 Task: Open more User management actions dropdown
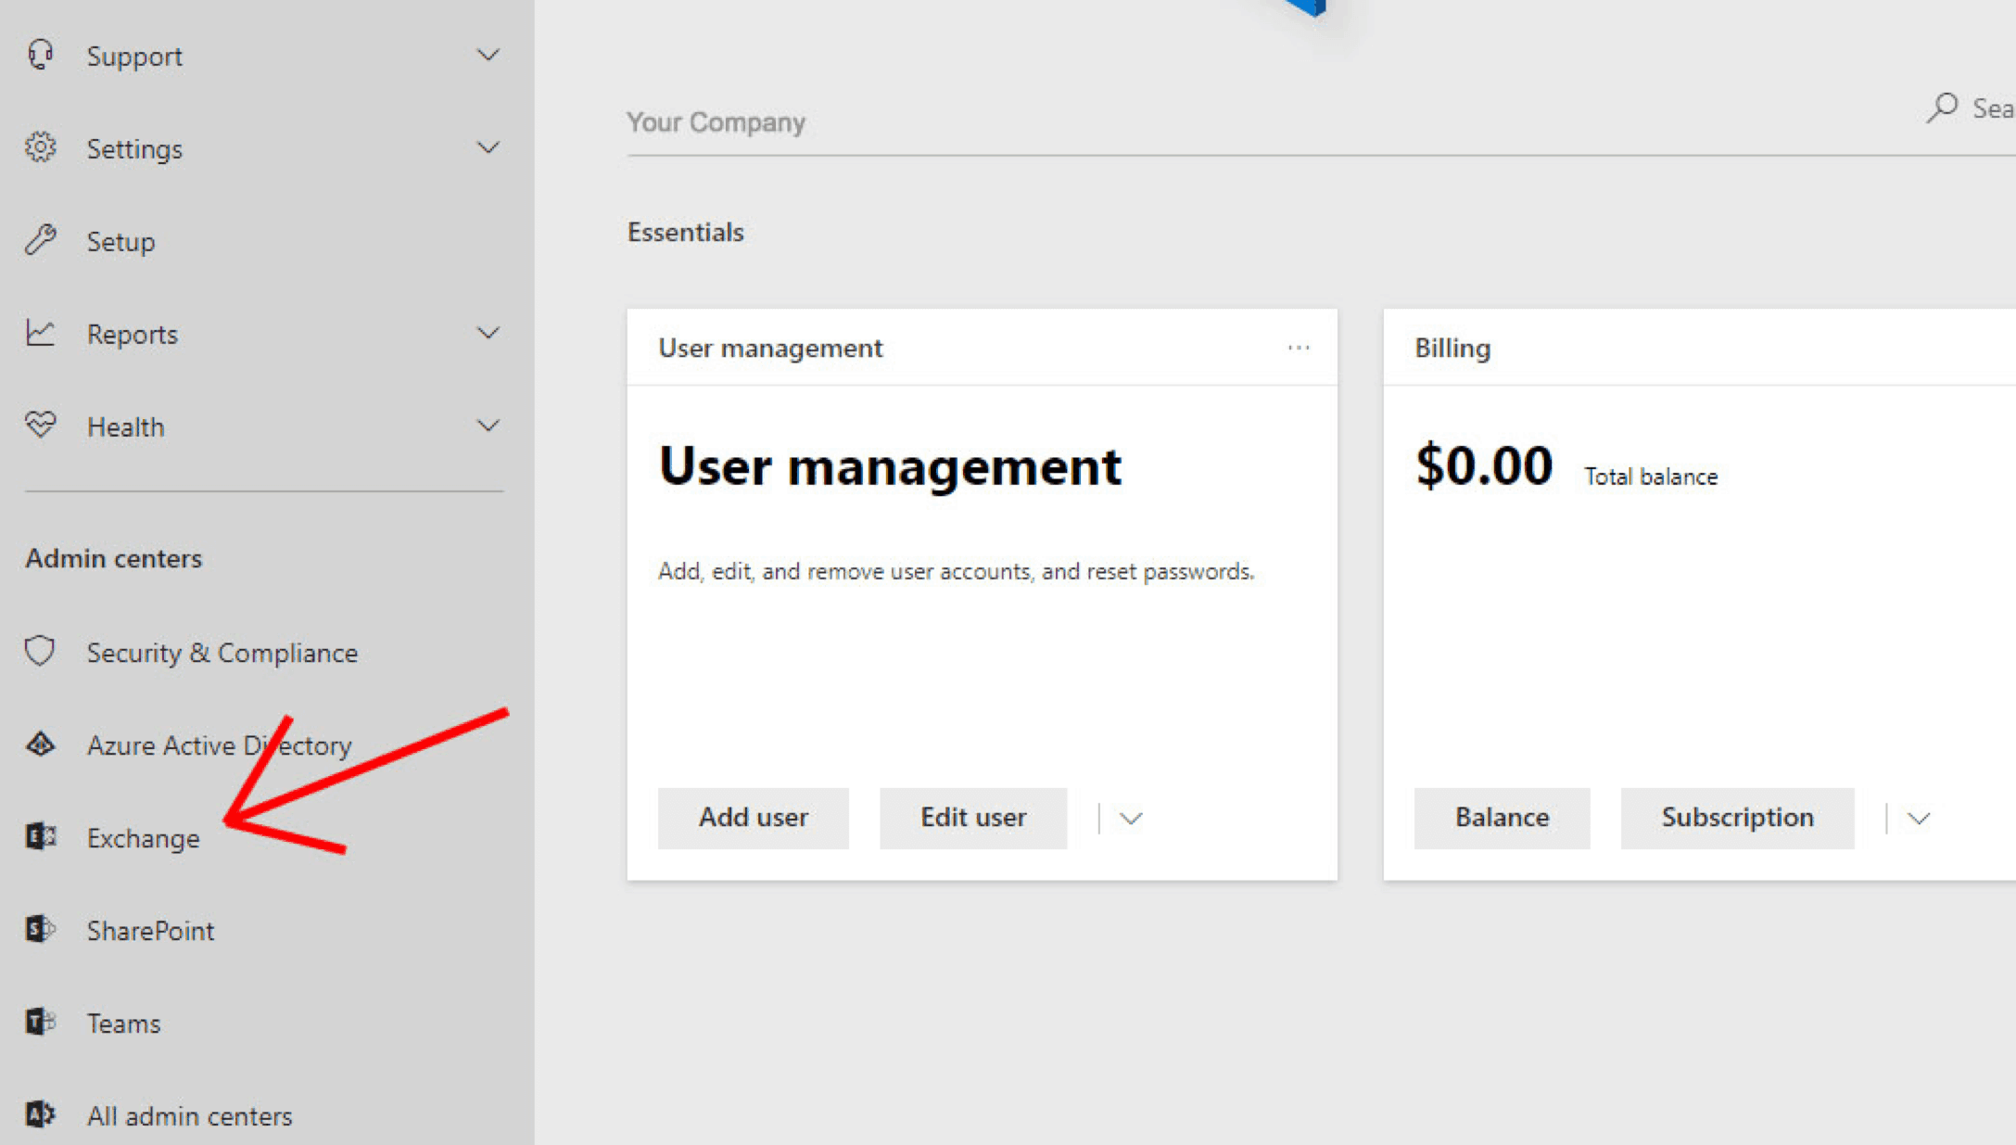coord(1131,819)
